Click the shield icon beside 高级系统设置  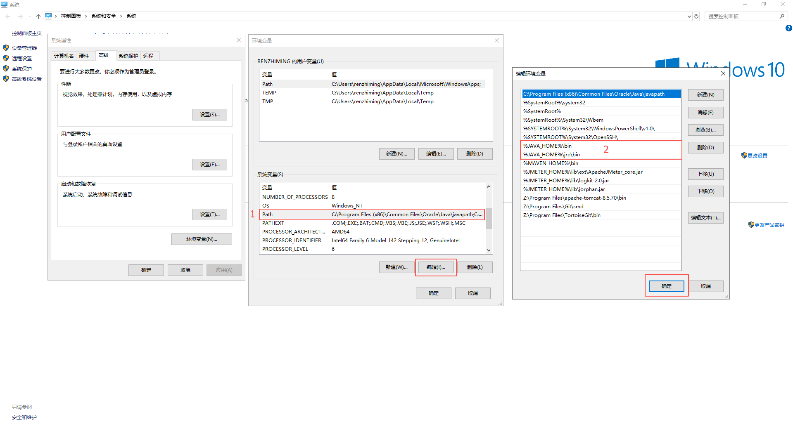[6, 79]
